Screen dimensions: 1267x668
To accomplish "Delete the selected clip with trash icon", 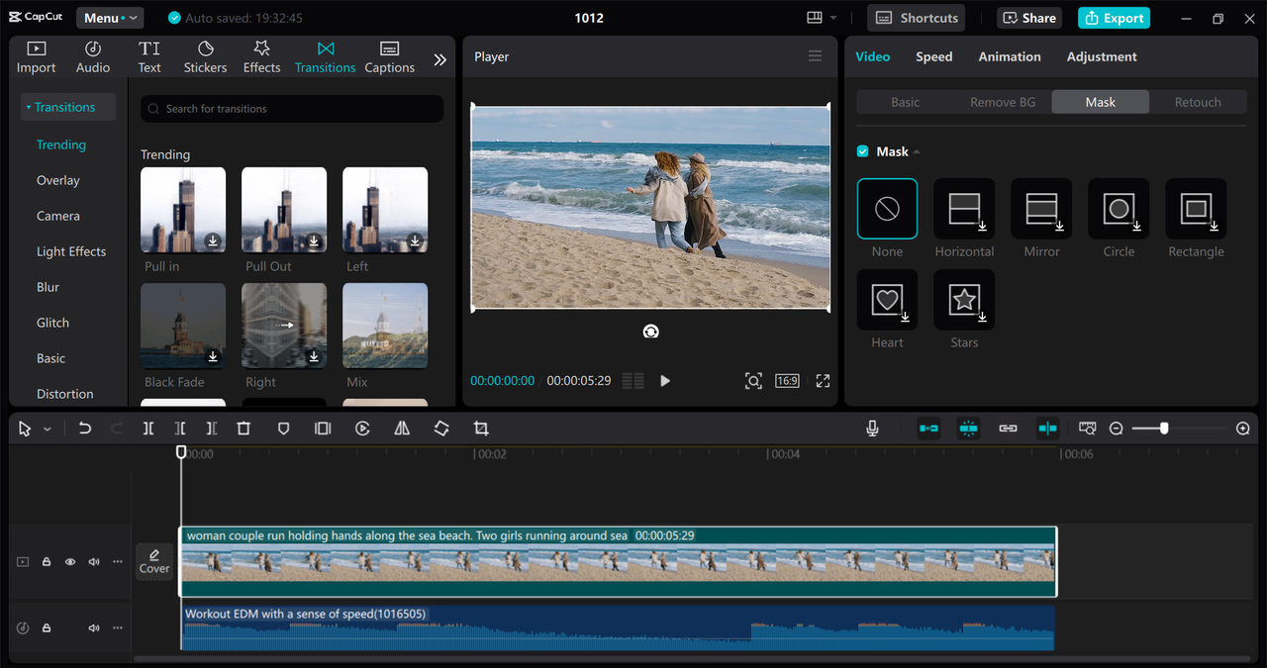I will 244,429.
